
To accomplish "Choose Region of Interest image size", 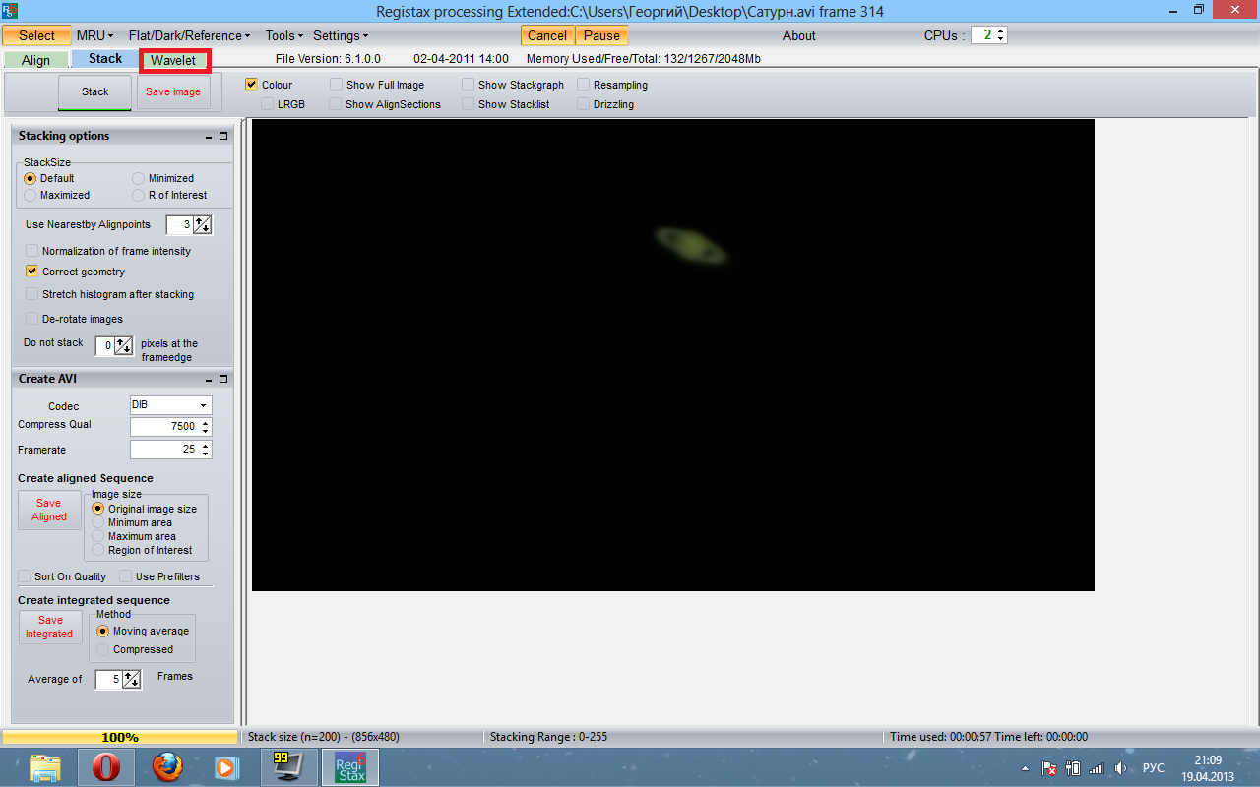I will tap(97, 550).
